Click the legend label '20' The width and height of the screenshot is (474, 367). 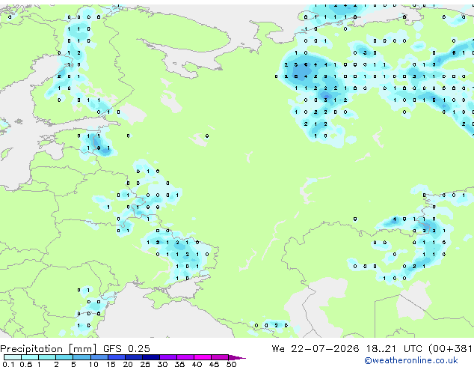tap(128, 364)
